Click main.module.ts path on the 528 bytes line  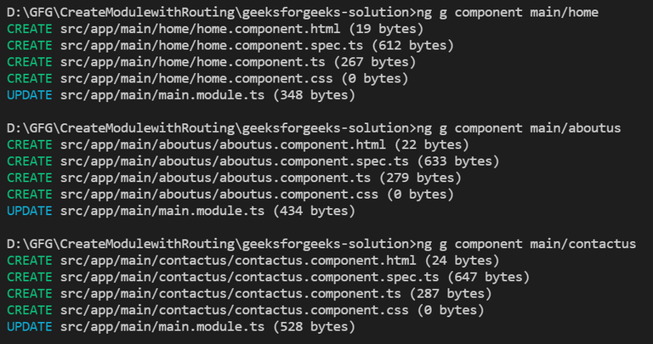(162, 327)
